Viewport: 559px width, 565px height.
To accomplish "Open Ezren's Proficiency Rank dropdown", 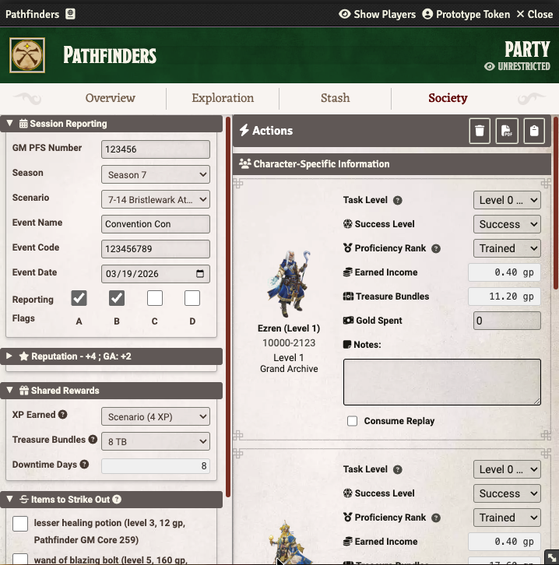I will point(507,248).
